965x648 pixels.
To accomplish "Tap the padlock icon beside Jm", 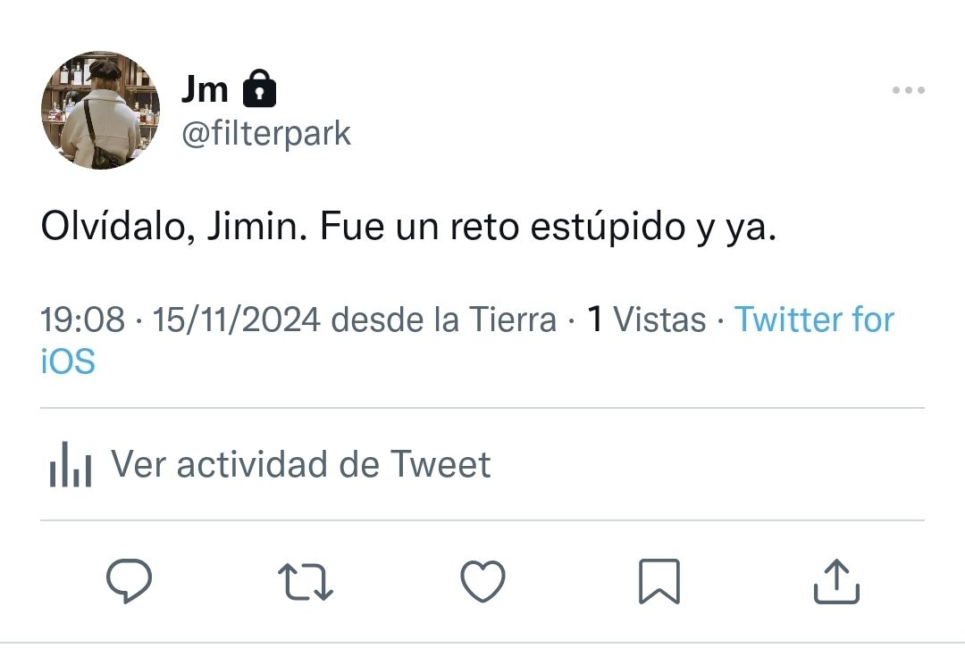I will (x=260, y=88).
